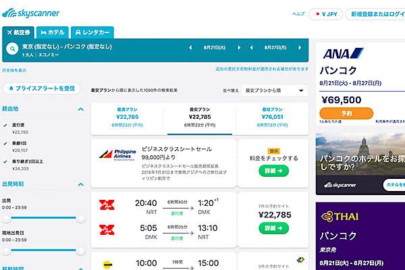Go to previous departure date arrow
The image size is (405, 270).
pyautogui.click(x=190, y=47)
